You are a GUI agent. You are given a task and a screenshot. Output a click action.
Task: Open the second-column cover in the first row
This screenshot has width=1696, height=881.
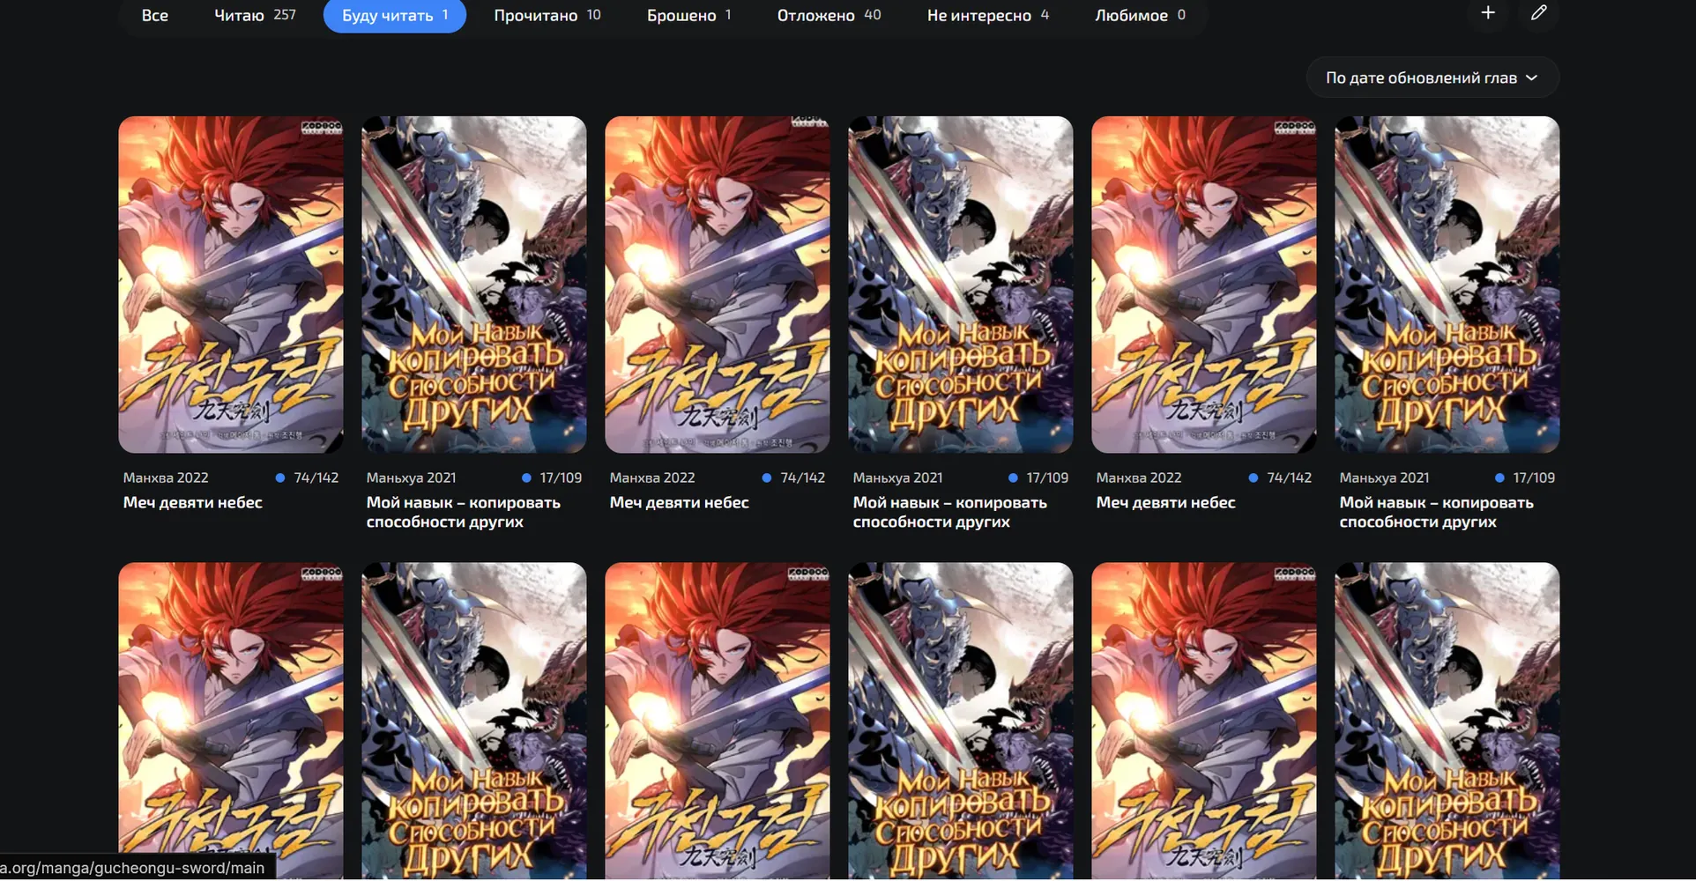474,285
